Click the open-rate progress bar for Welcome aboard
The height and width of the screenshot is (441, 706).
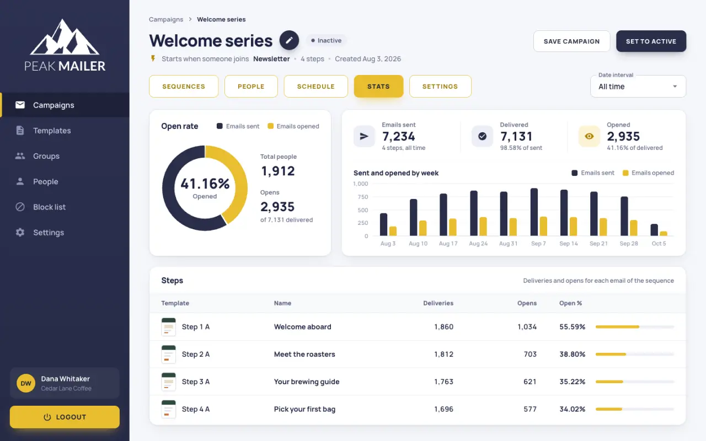634,327
